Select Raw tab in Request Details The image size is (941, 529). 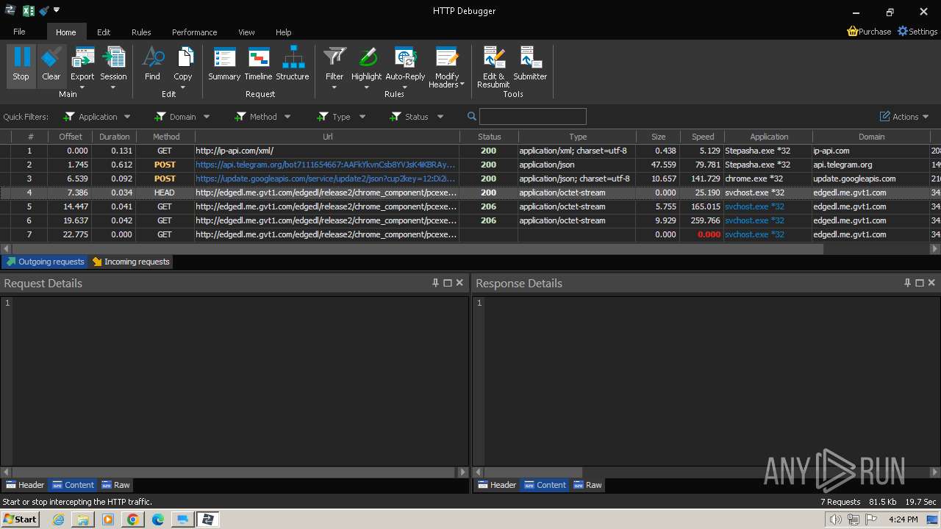[x=115, y=485]
